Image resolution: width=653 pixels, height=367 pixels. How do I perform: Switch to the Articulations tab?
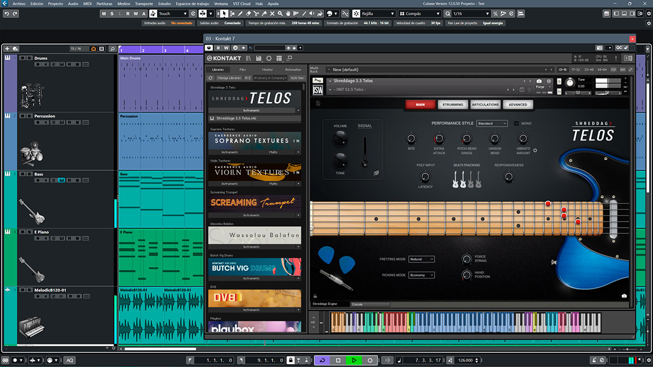485,104
